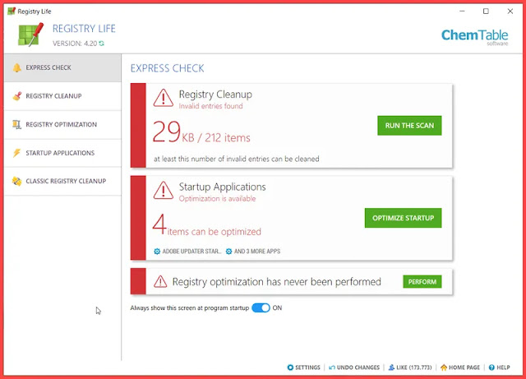This screenshot has height=379, width=526.
Task: Select Classic Registry Cleanup section
Action: click(62, 181)
